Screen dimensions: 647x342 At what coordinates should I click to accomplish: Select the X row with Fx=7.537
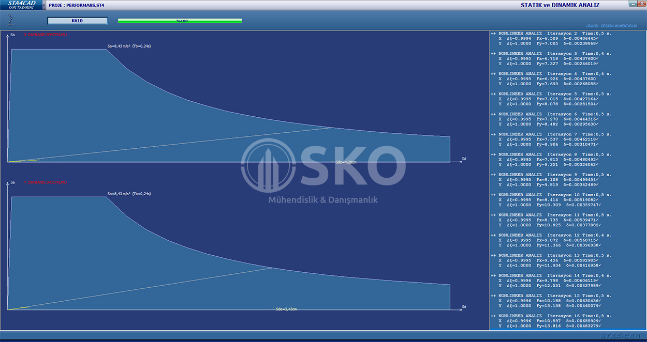[549, 139]
